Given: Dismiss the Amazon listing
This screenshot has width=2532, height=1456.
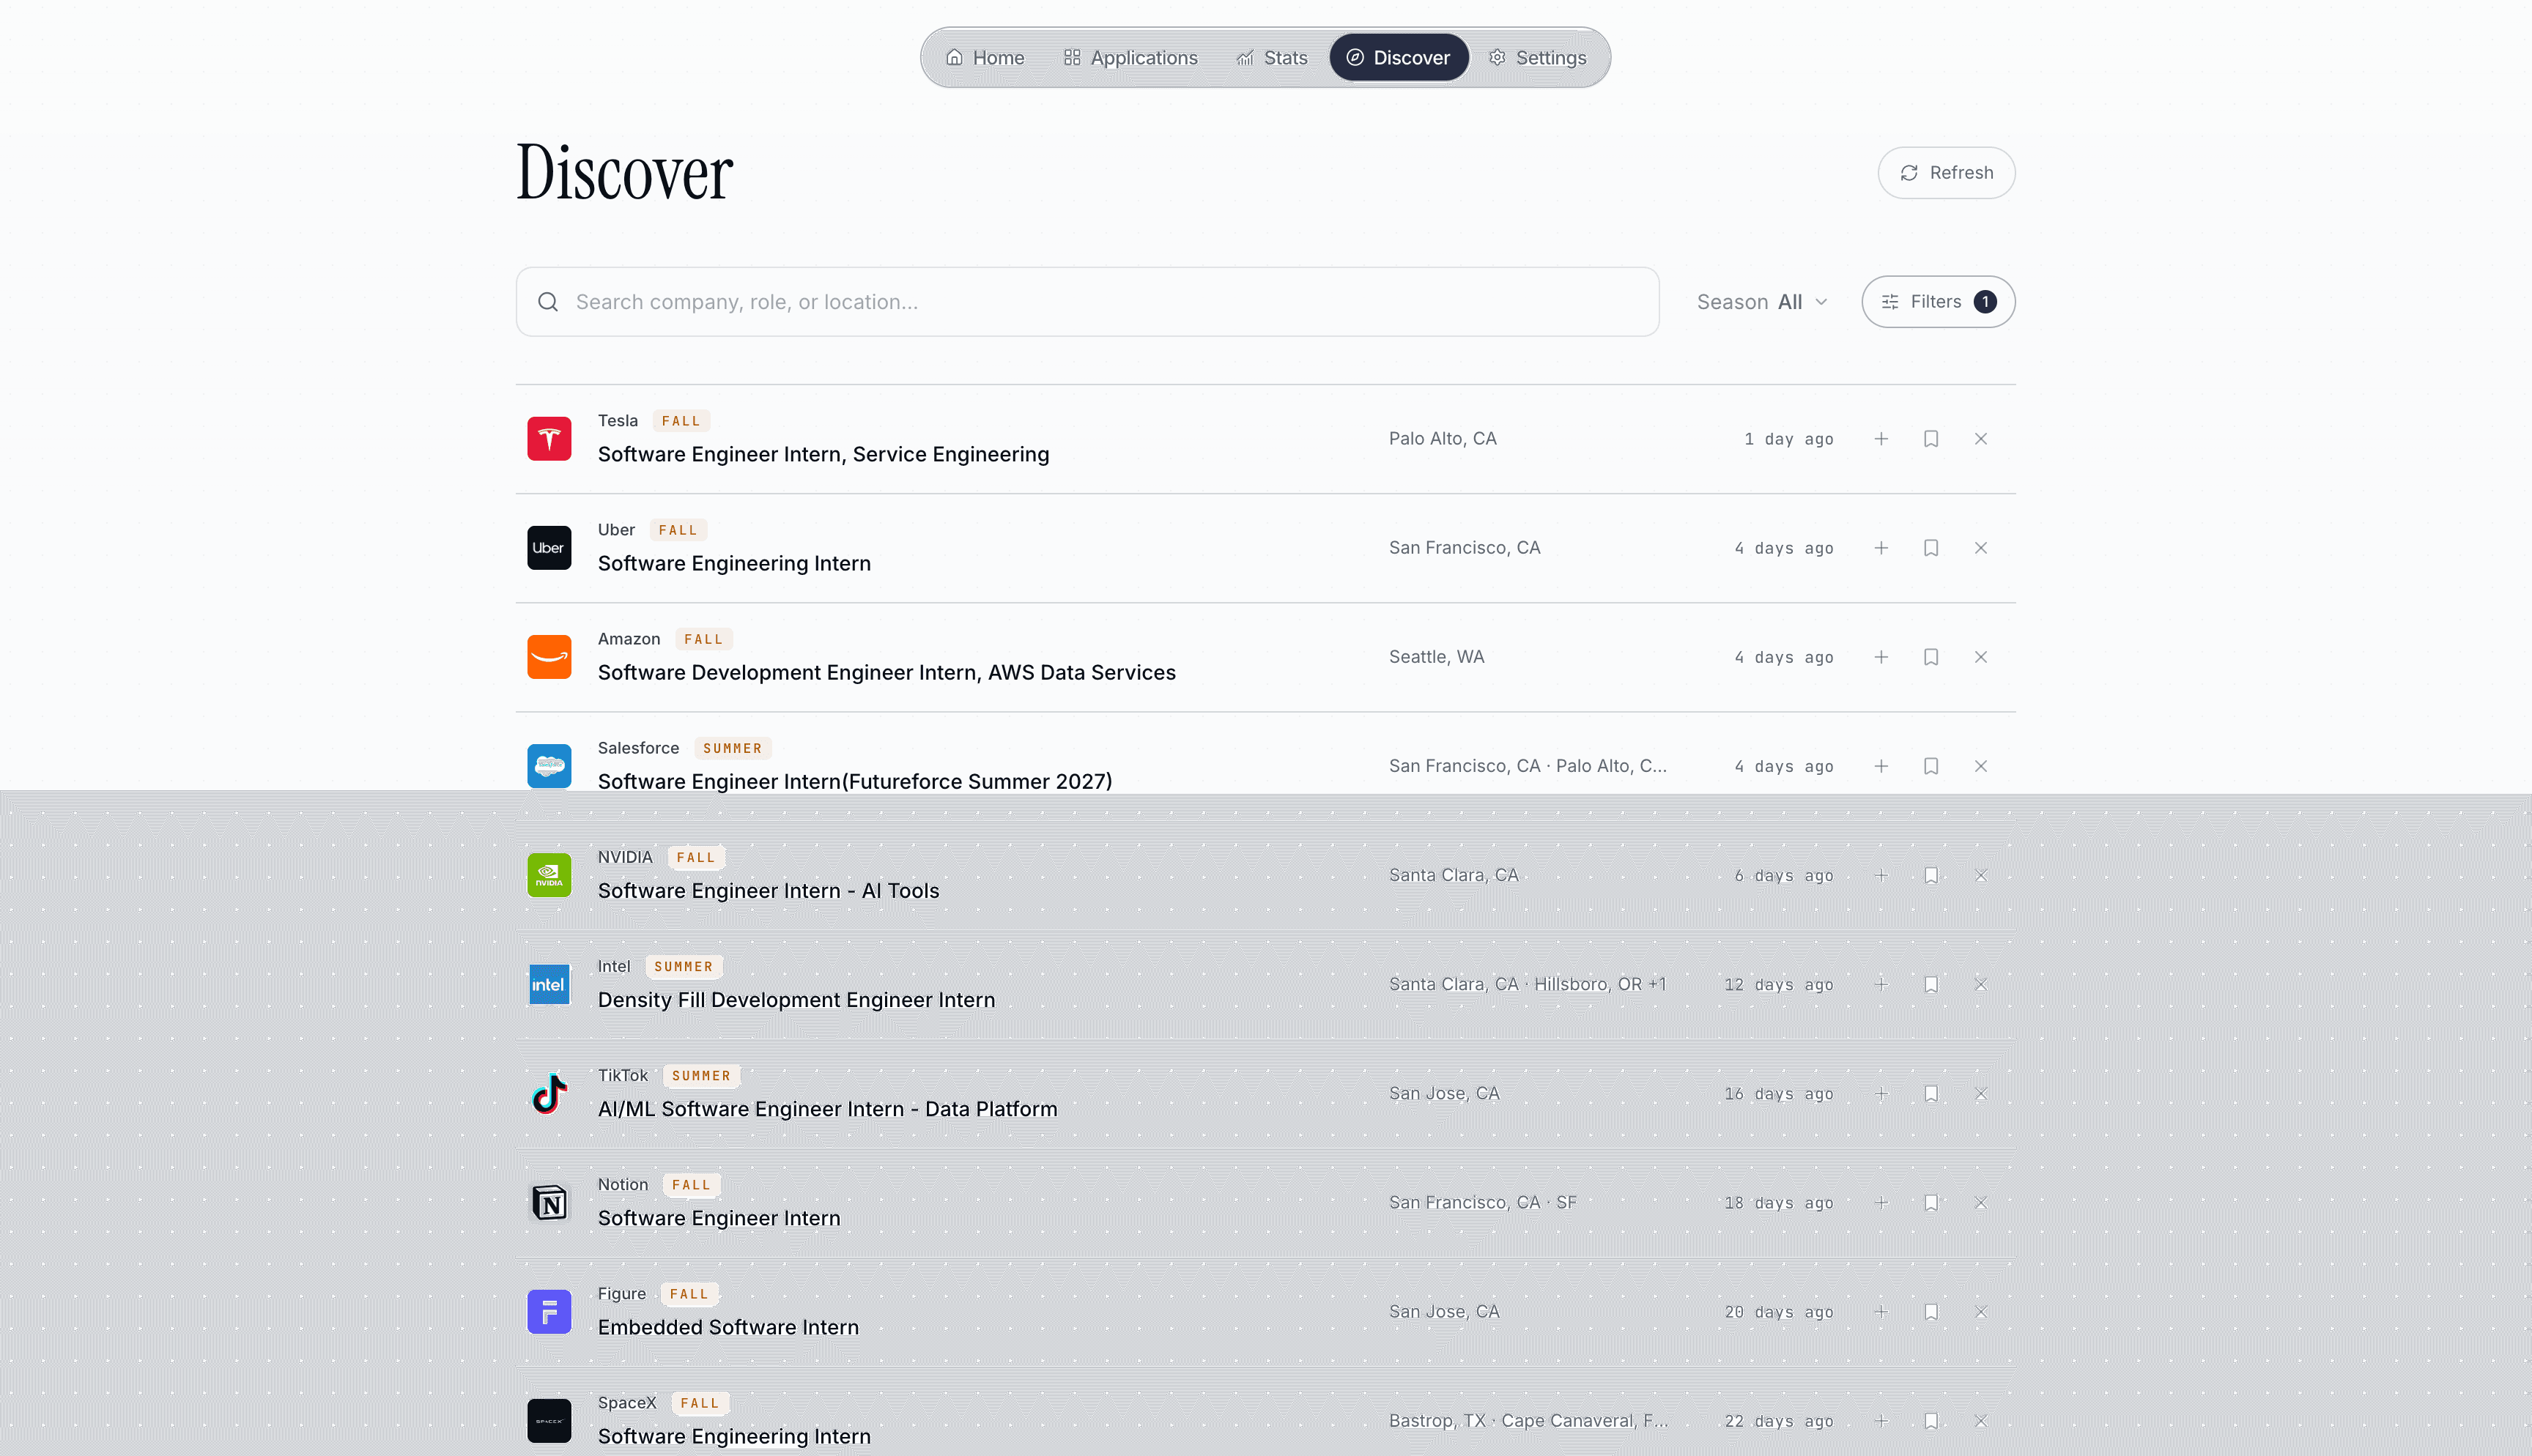Looking at the screenshot, I should 1981,657.
